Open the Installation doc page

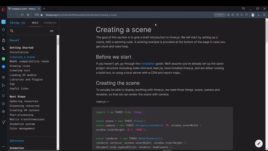coord(19,52)
